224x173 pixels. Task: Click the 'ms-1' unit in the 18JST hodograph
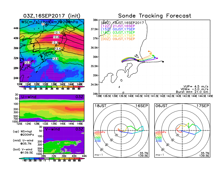click(99, 155)
